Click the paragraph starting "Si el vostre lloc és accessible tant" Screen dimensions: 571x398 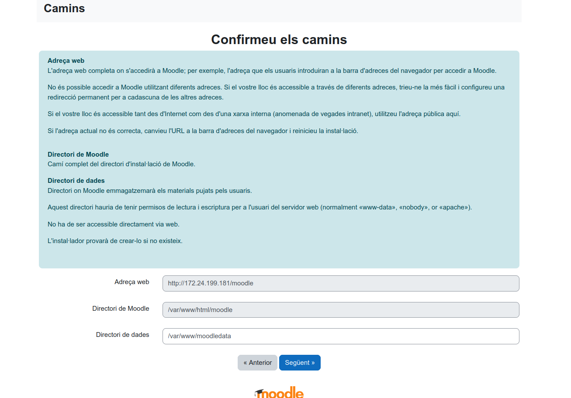pyautogui.click(x=254, y=114)
